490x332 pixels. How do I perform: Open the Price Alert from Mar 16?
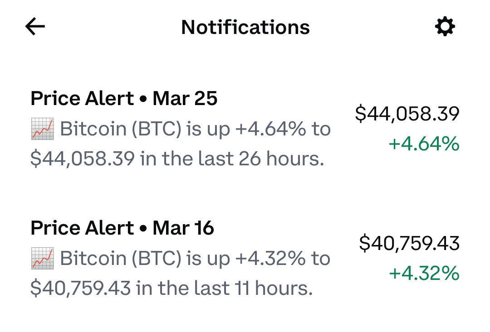pyautogui.click(x=245, y=258)
